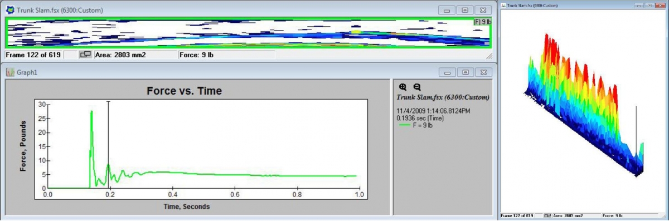Image resolution: width=669 pixels, height=221 pixels.
Task: Click the '(F) 9 lb' label on pressure map
Action: pos(483,22)
